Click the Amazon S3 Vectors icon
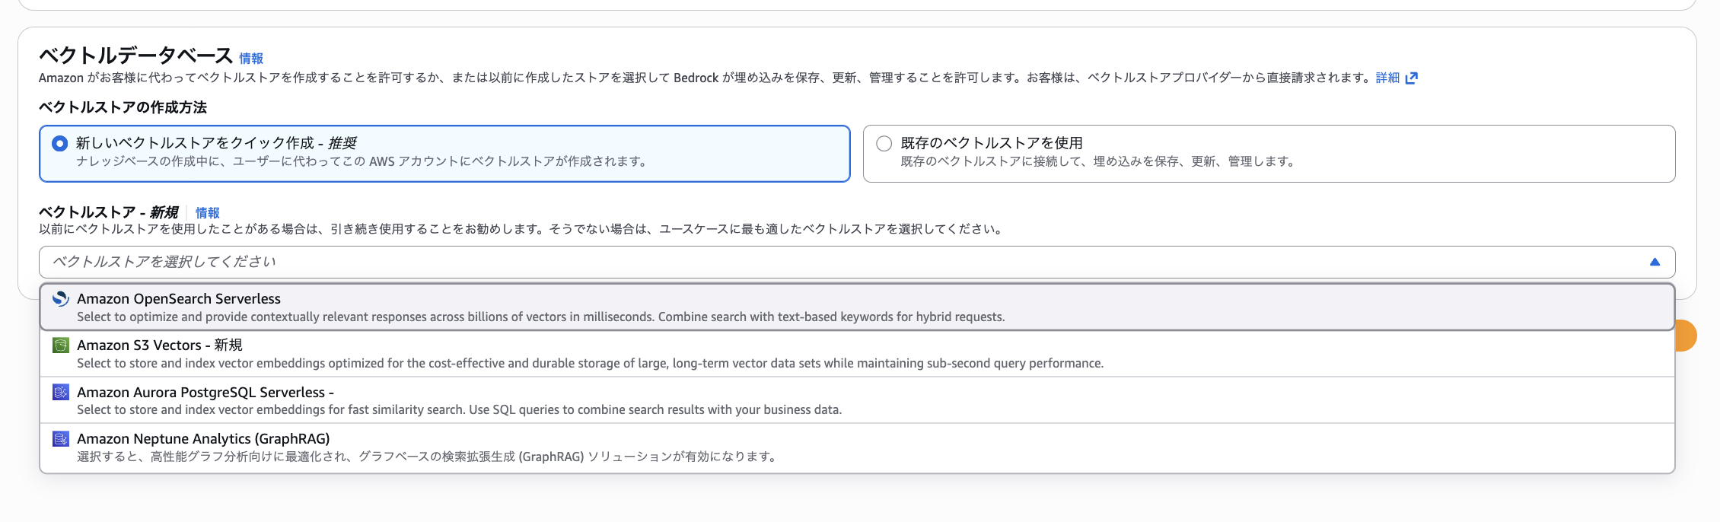This screenshot has height=522, width=1720. [61, 345]
